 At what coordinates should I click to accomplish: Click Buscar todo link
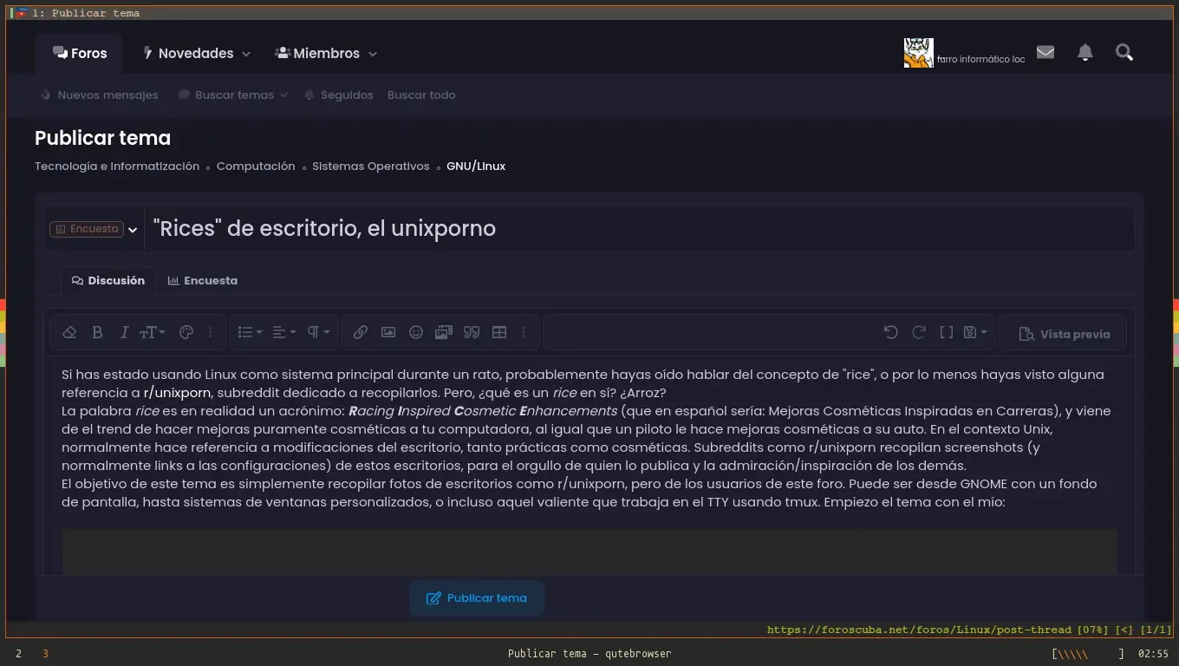(421, 95)
